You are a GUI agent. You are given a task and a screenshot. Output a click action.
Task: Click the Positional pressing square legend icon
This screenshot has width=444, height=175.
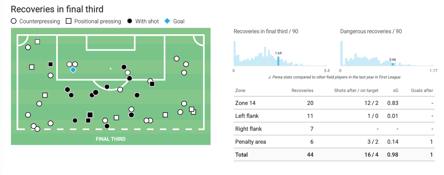coord(69,21)
